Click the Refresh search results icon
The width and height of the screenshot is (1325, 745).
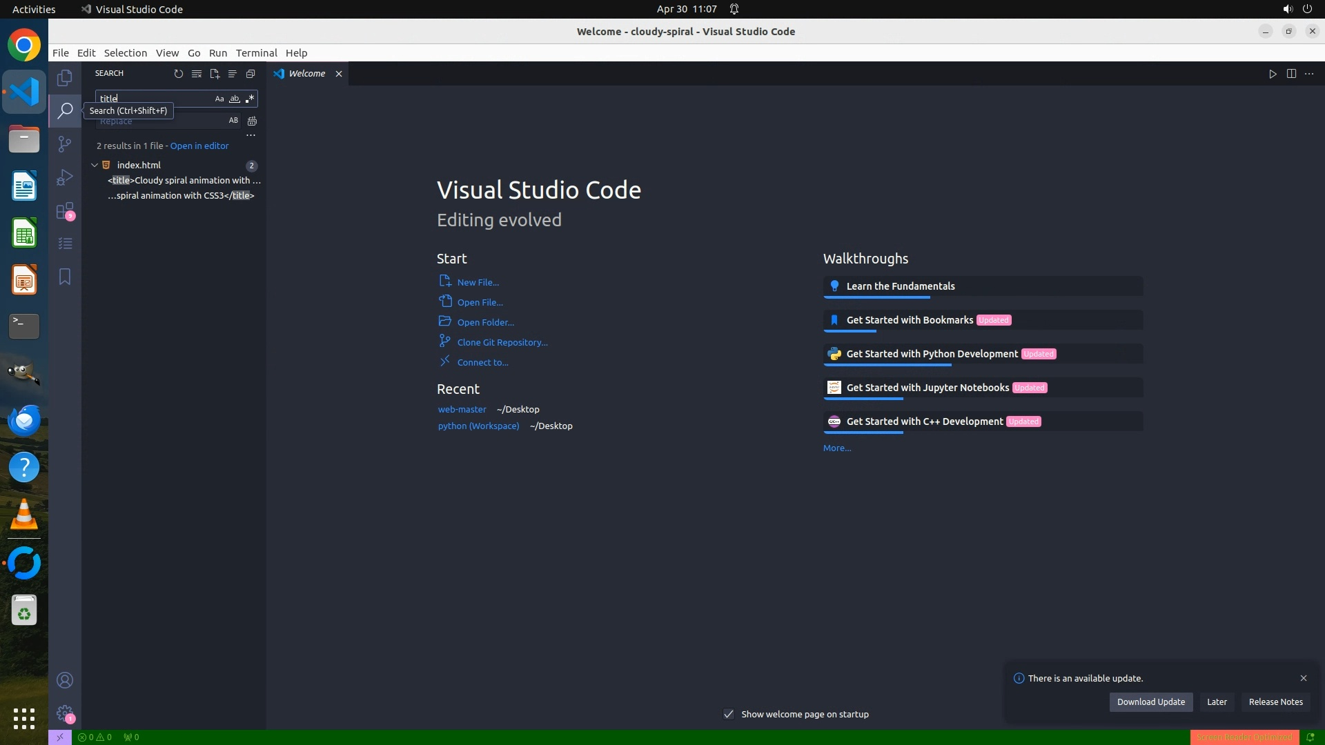point(179,74)
